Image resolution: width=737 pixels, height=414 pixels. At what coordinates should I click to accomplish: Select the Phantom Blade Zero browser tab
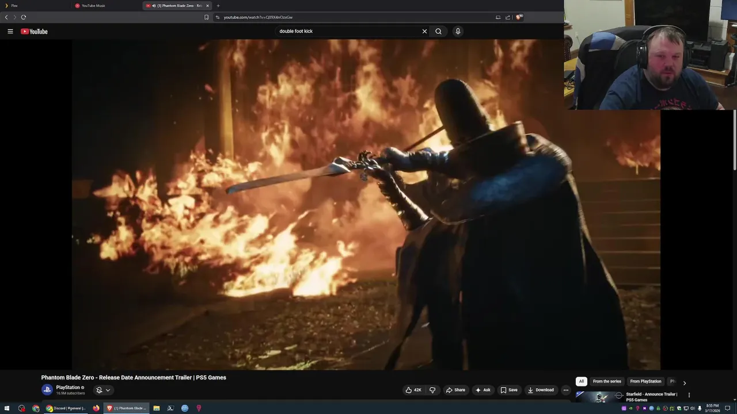[x=177, y=6]
